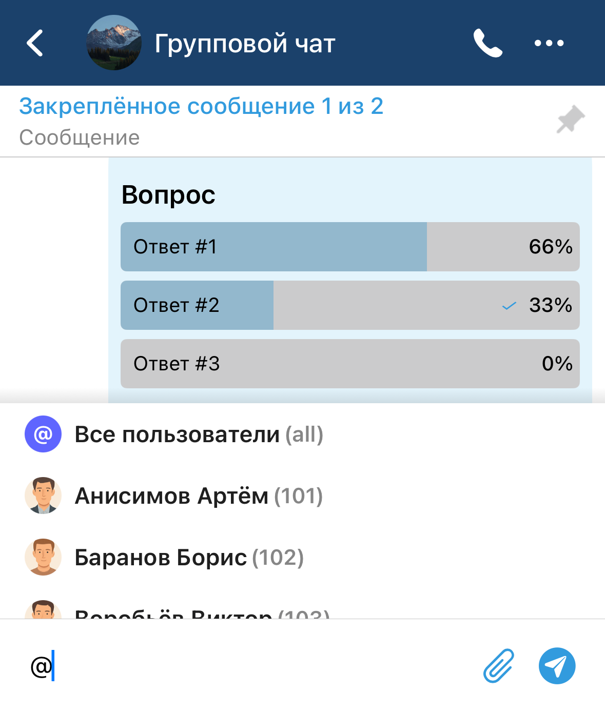Open pinned message 1 of 2 link
The width and height of the screenshot is (605, 712).
click(x=201, y=107)
